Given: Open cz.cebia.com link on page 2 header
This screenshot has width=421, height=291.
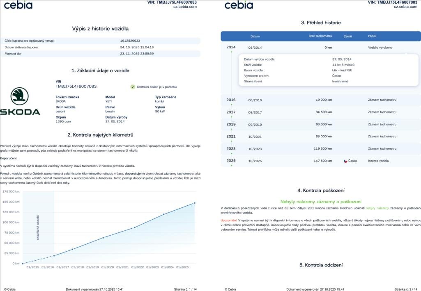Looking at the screenshot, I should [405, 7].
